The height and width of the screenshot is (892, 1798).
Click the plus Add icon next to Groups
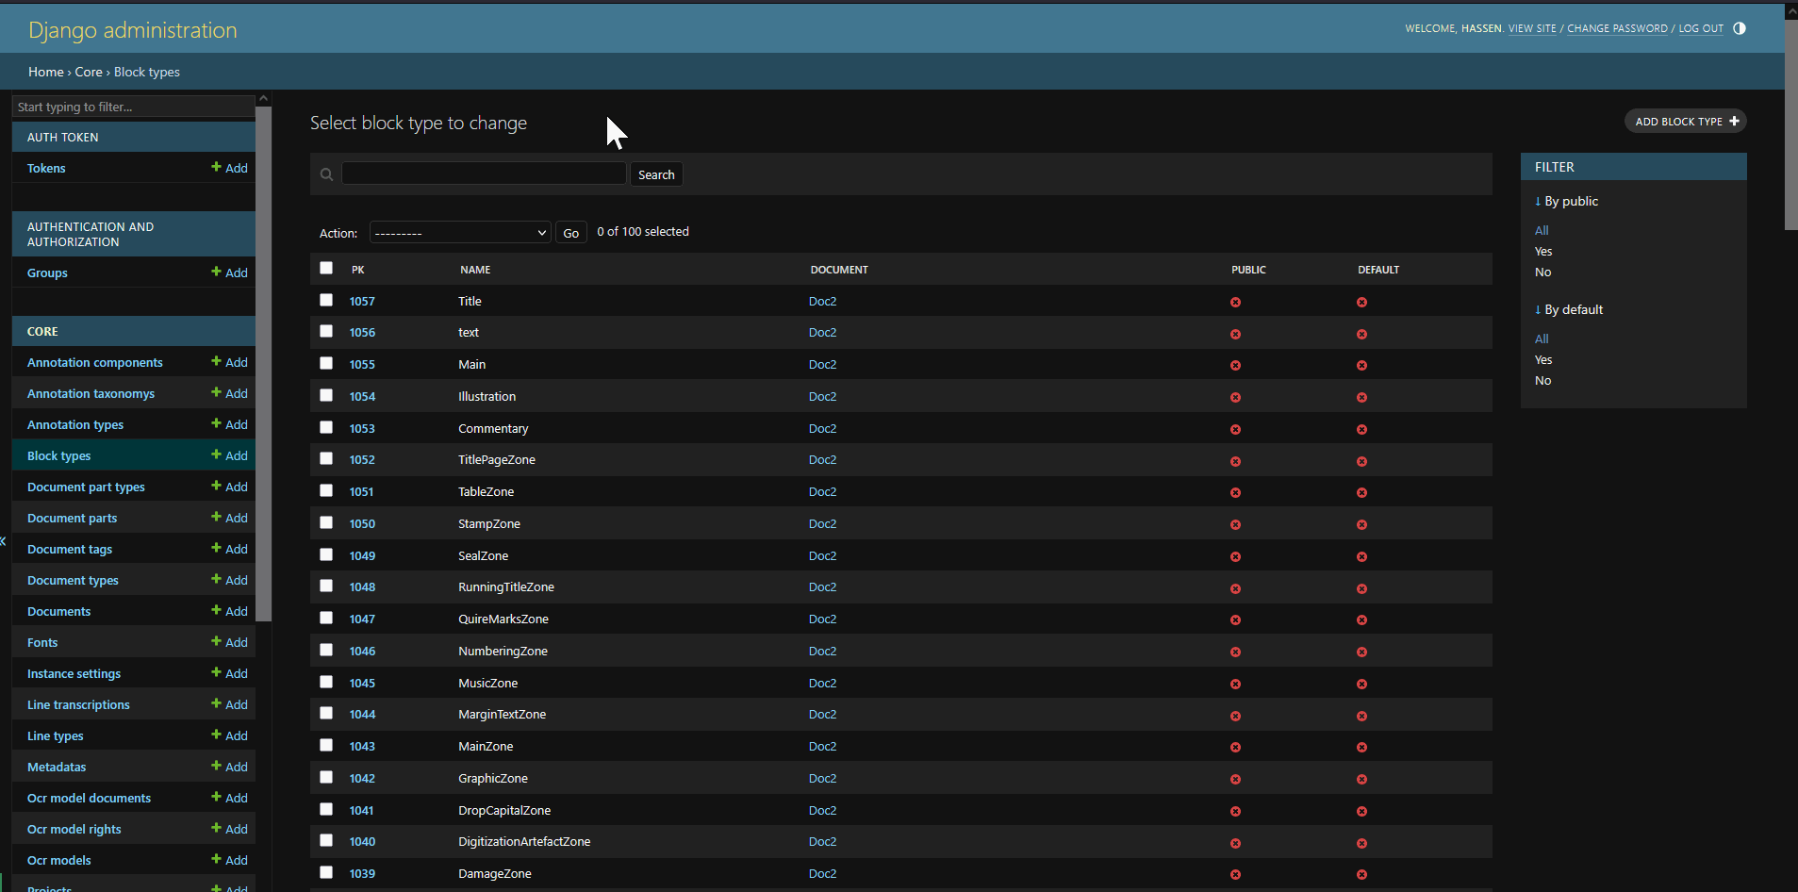click(216, 272)
